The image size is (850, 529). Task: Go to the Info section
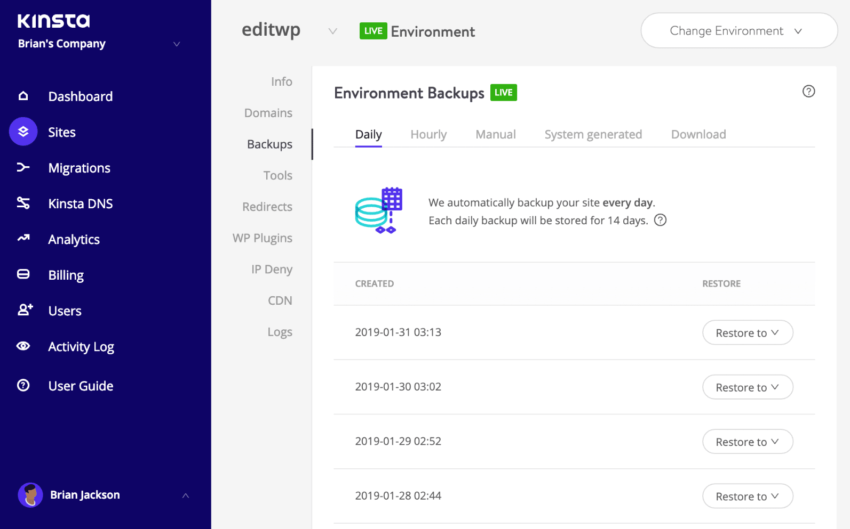281,82
